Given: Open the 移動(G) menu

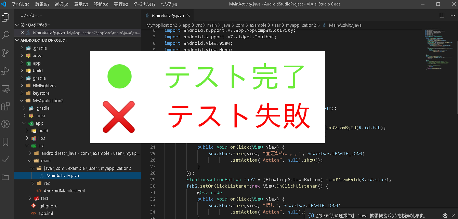Looking at the screenshot, I should pyautogui.click(x=101, y=4).
